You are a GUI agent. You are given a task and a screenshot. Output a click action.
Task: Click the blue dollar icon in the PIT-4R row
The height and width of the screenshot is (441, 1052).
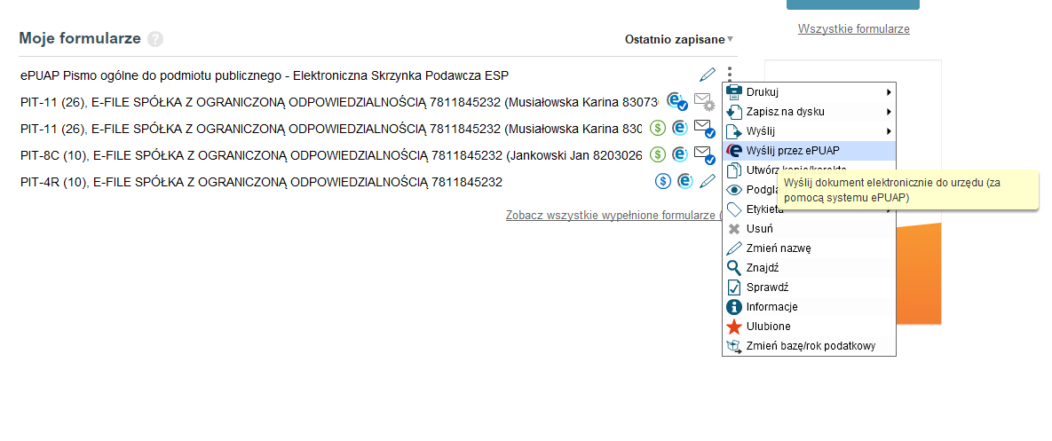coord(663,181)
